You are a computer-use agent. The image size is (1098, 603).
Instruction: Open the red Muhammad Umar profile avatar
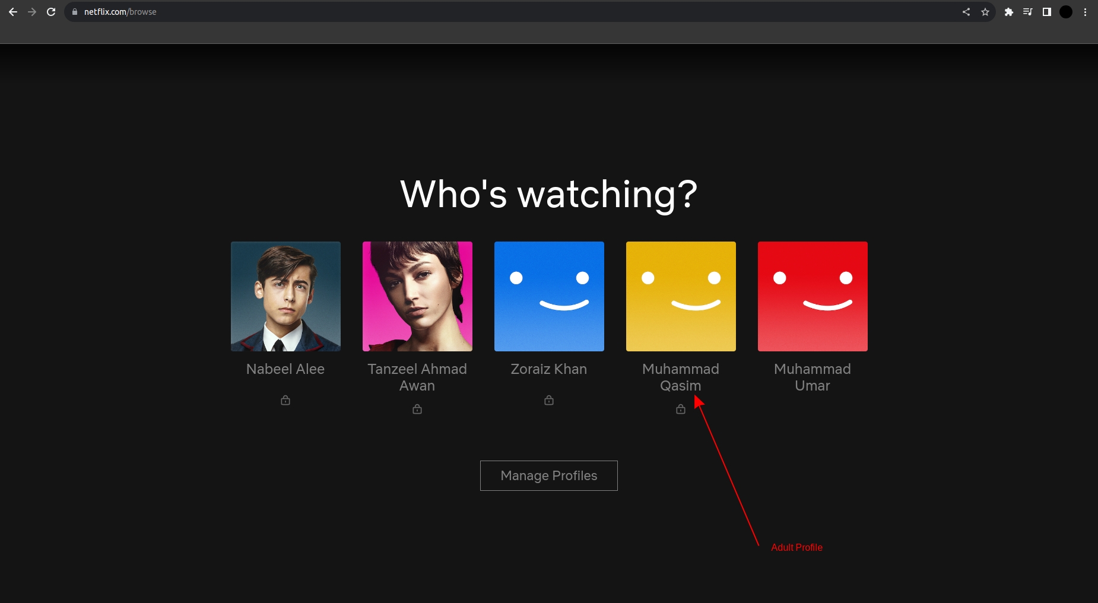[x=813, y=296]
